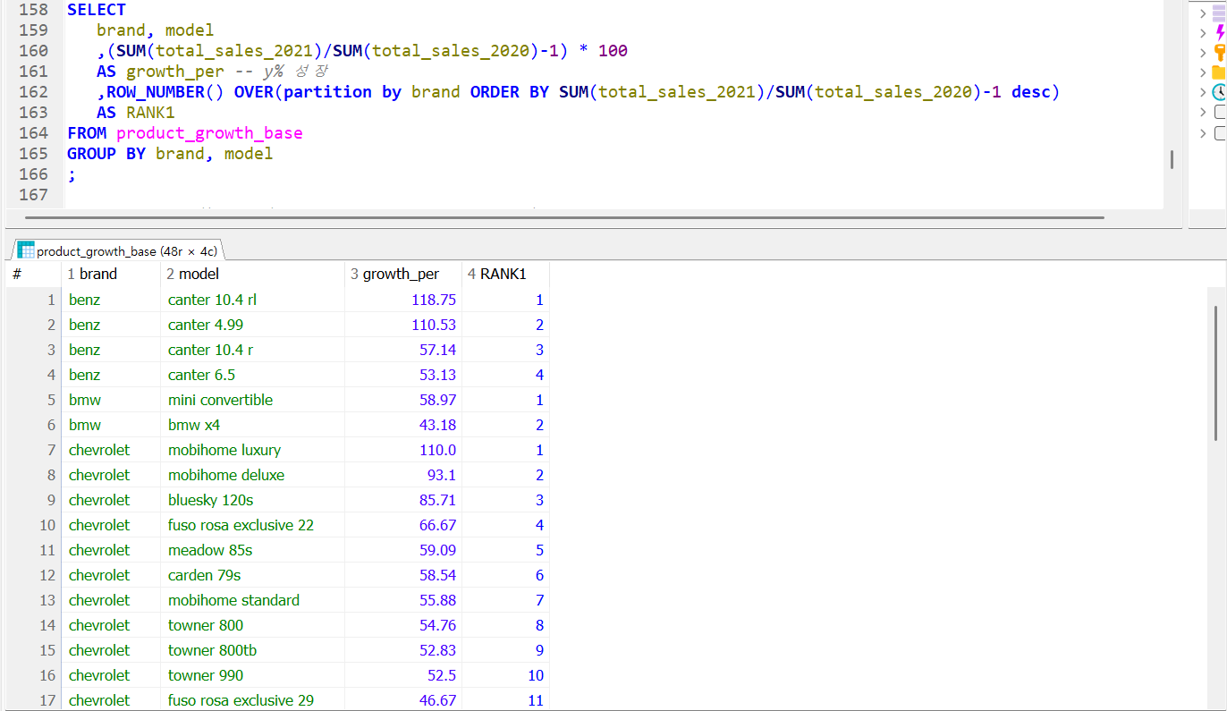The width and height of the screenshot is (1227, 711).
Task: Select the 'canter 10.4 rl' model cell
Action: pos(252,300)
